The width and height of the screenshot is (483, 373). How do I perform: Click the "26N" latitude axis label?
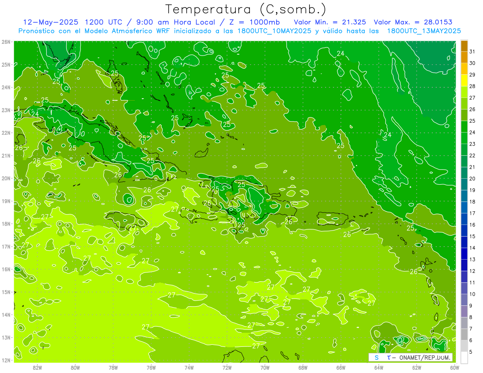(x=6, y=42)
